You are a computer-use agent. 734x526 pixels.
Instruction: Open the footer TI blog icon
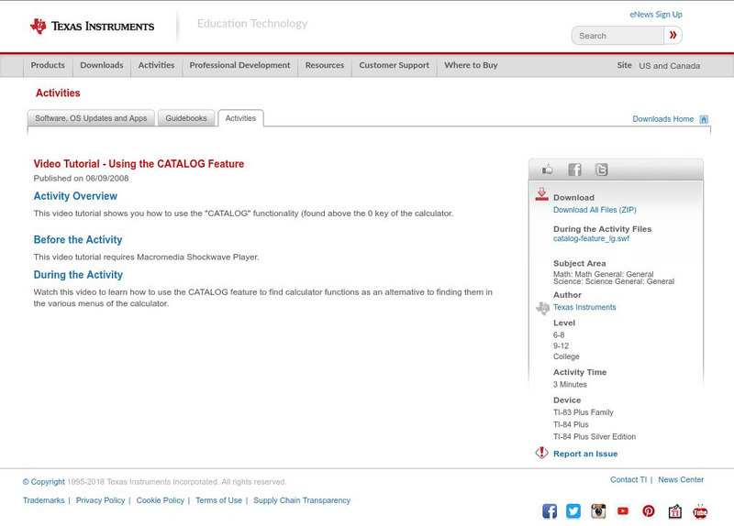tap(674, 511)
